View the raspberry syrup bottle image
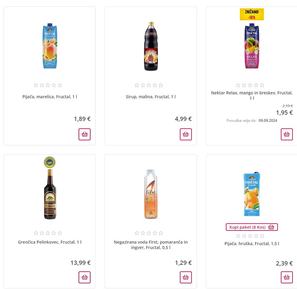The height and width of the screenshot is (289, 297). (151, 46)
